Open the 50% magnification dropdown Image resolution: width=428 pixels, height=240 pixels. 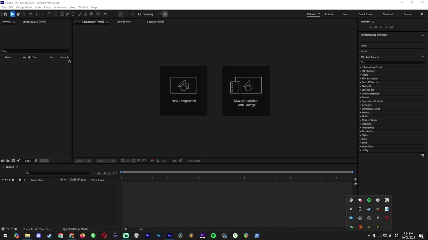[x=83, y=161]
